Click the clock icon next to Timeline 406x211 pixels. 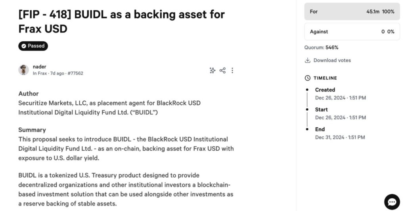307,78
